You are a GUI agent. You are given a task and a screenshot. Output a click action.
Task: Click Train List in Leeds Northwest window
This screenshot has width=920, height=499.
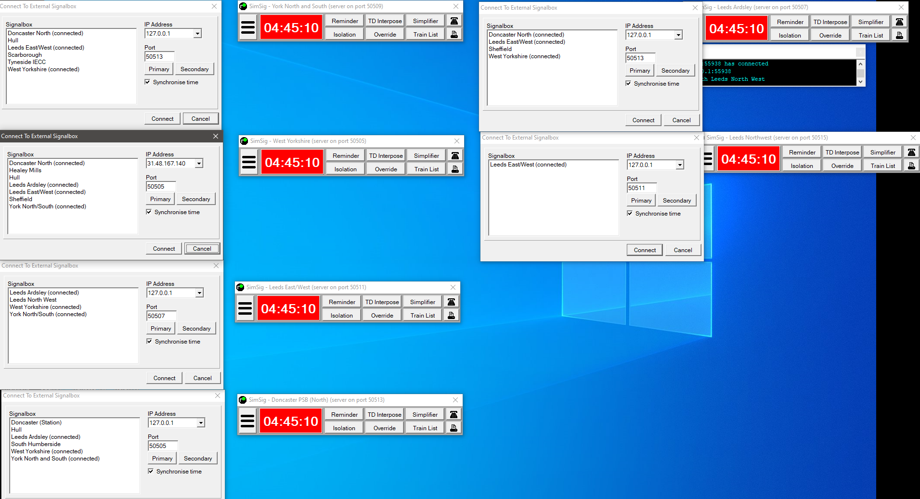pyautogui.click(x=883, y=166)
